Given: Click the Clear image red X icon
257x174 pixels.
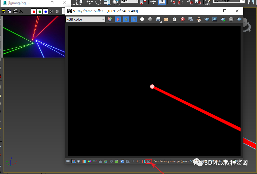Looking at the screenshot, I should click(x=183, y=19).
